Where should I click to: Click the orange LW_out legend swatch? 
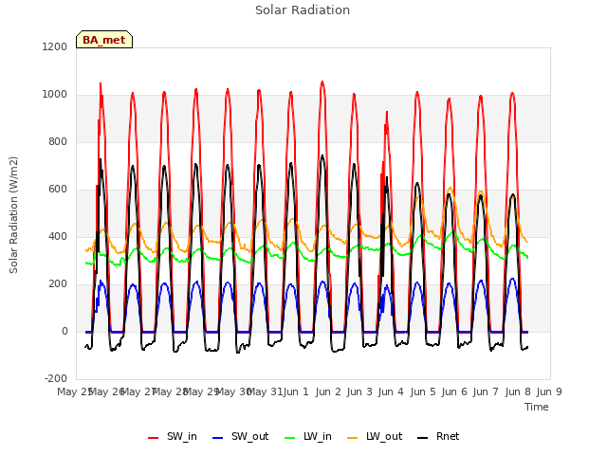[x=353, y=438]
